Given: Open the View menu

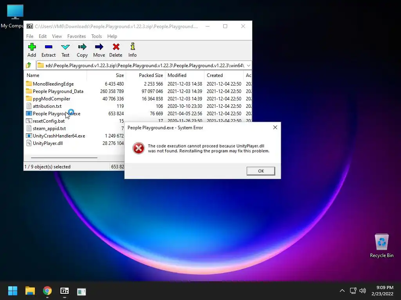Looking at the screenshot, I should click(x=57, y=36).
